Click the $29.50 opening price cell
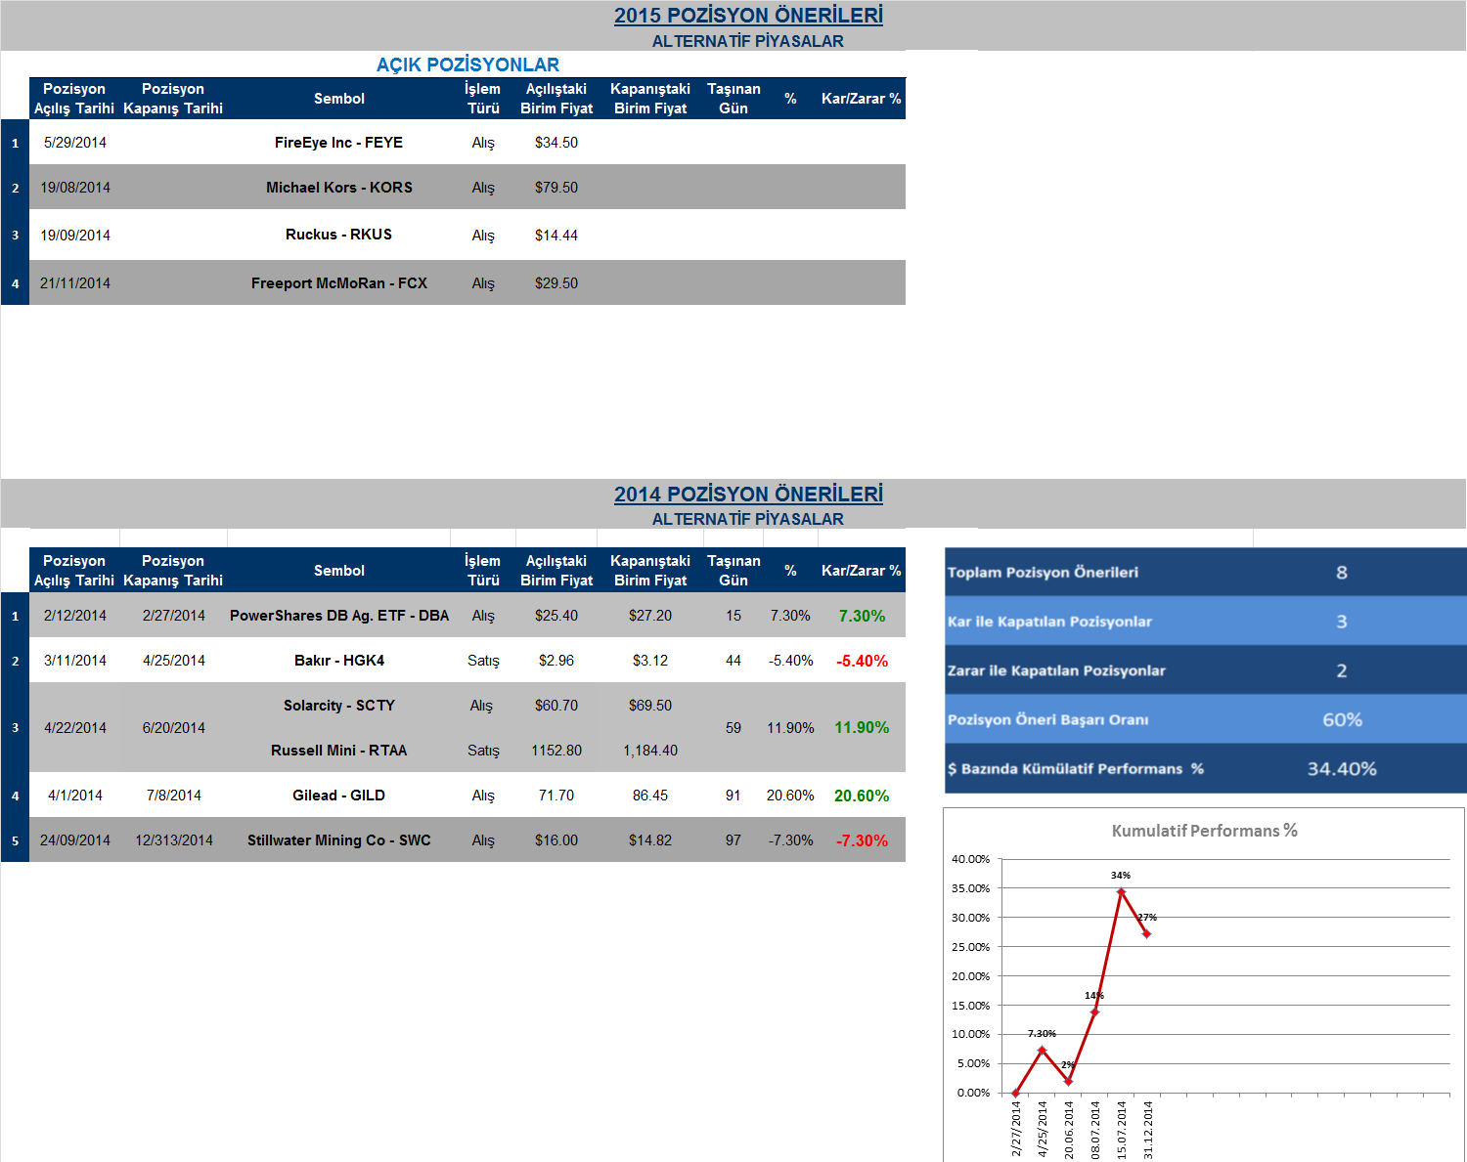The height and width of the screenshot is (1162, 1467). [x=556, y=283]
